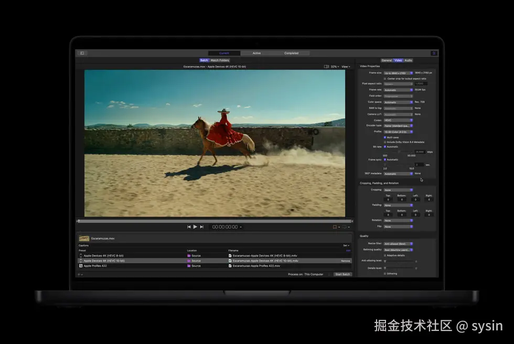The height and width of the screenshot is (344, 514).
Task: Jump to the next frame marker
Action: pyautogui.click(x=201, y=227)
